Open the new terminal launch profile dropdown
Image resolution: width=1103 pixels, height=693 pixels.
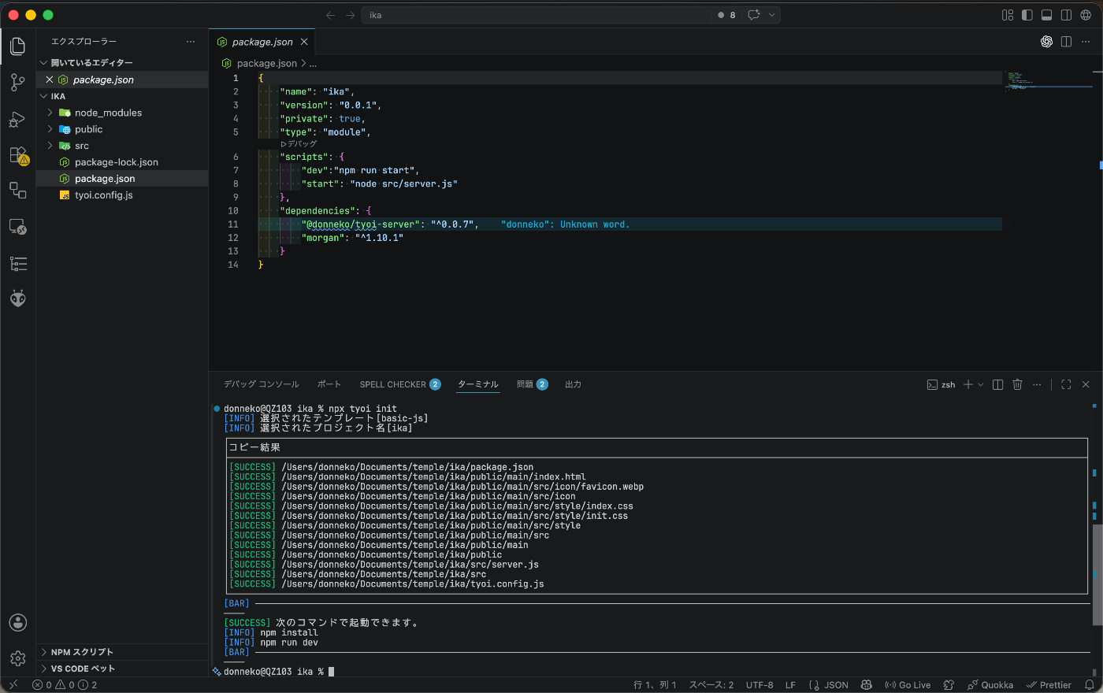981,384
